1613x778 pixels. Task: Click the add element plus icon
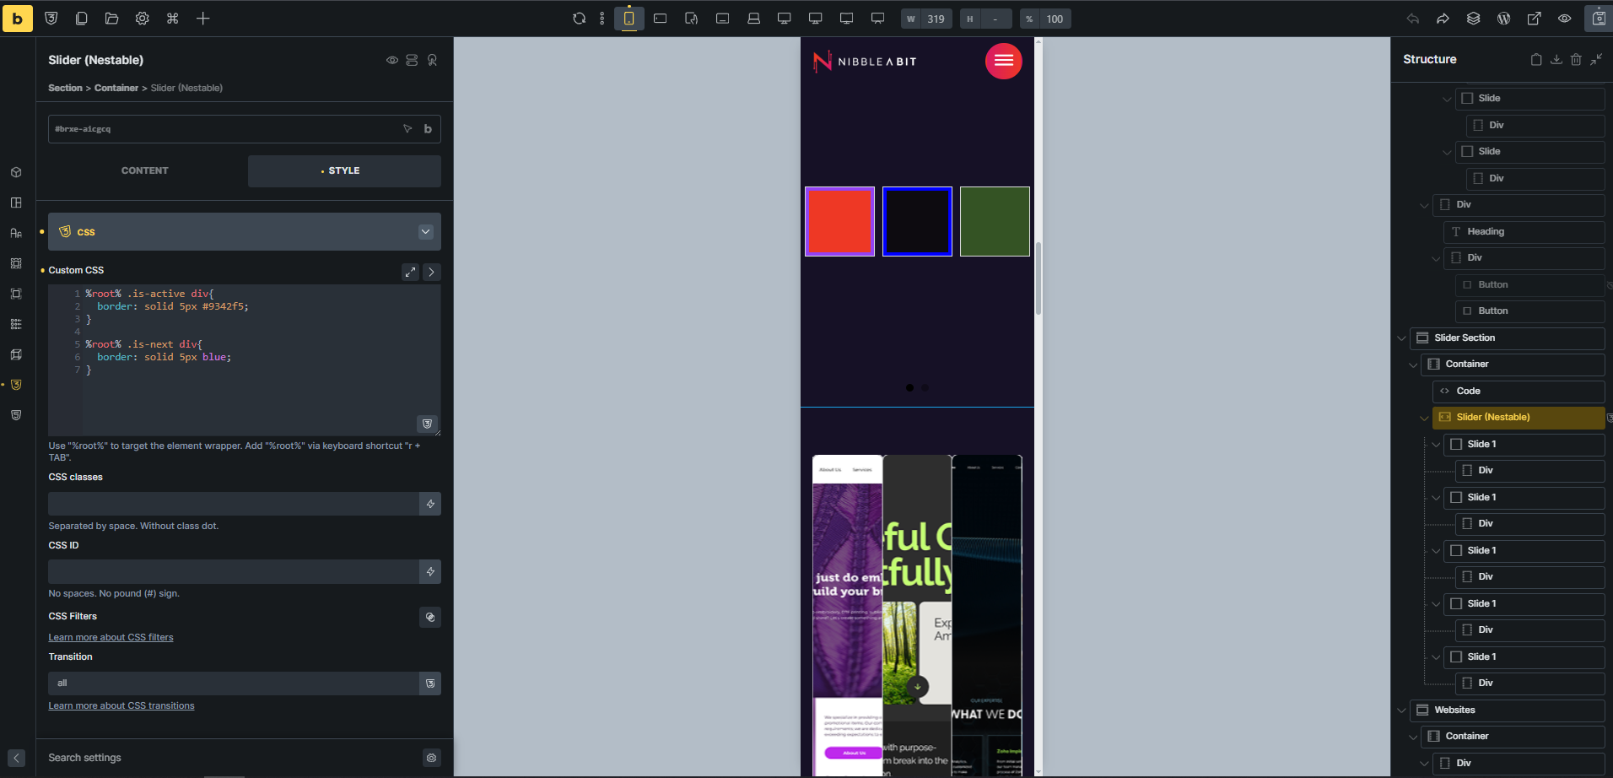click(202, 19)
